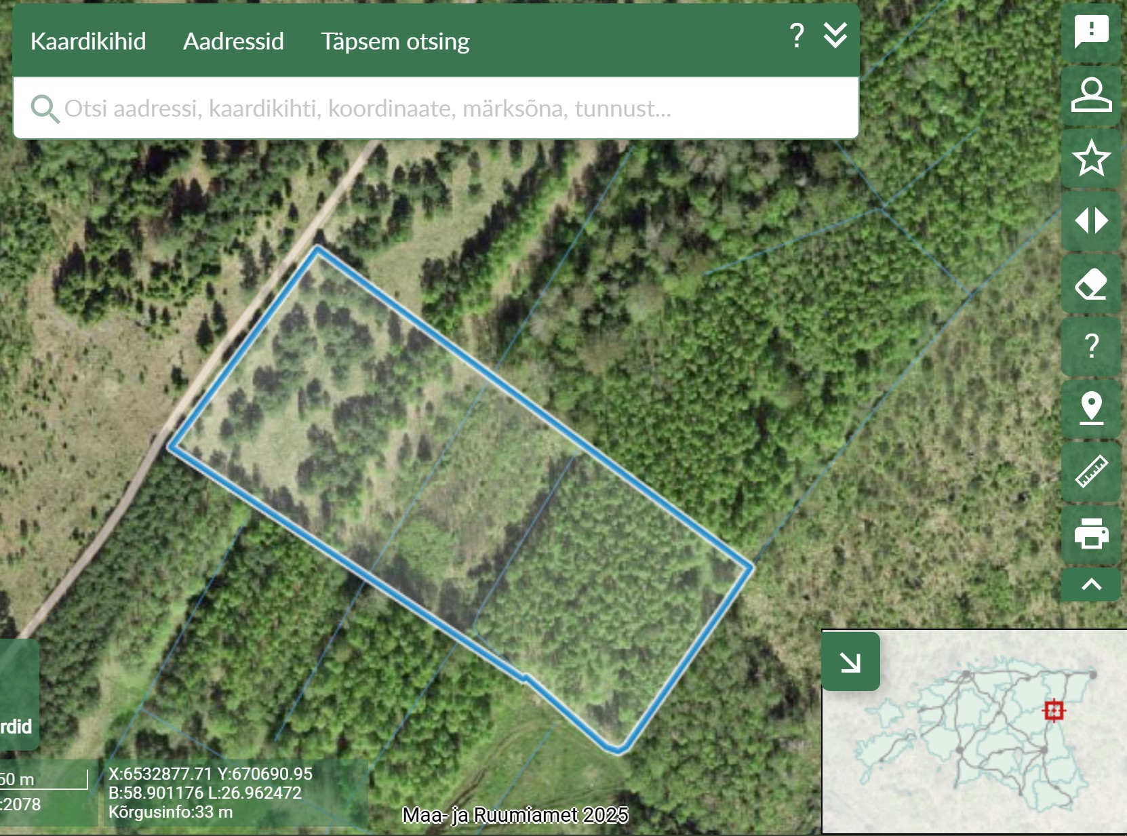
Task: Click the question mark in the search header
Action: click(x=797, y=35)
